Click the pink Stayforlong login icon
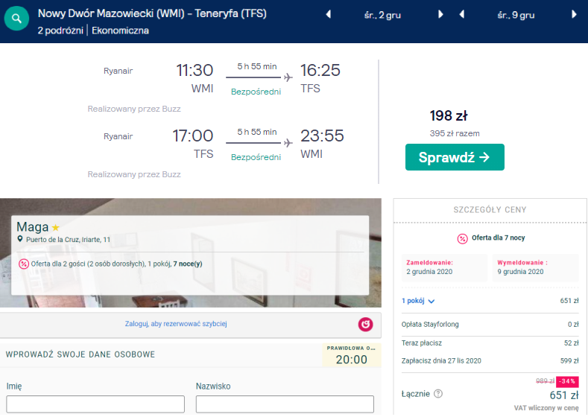 [365, 325]
